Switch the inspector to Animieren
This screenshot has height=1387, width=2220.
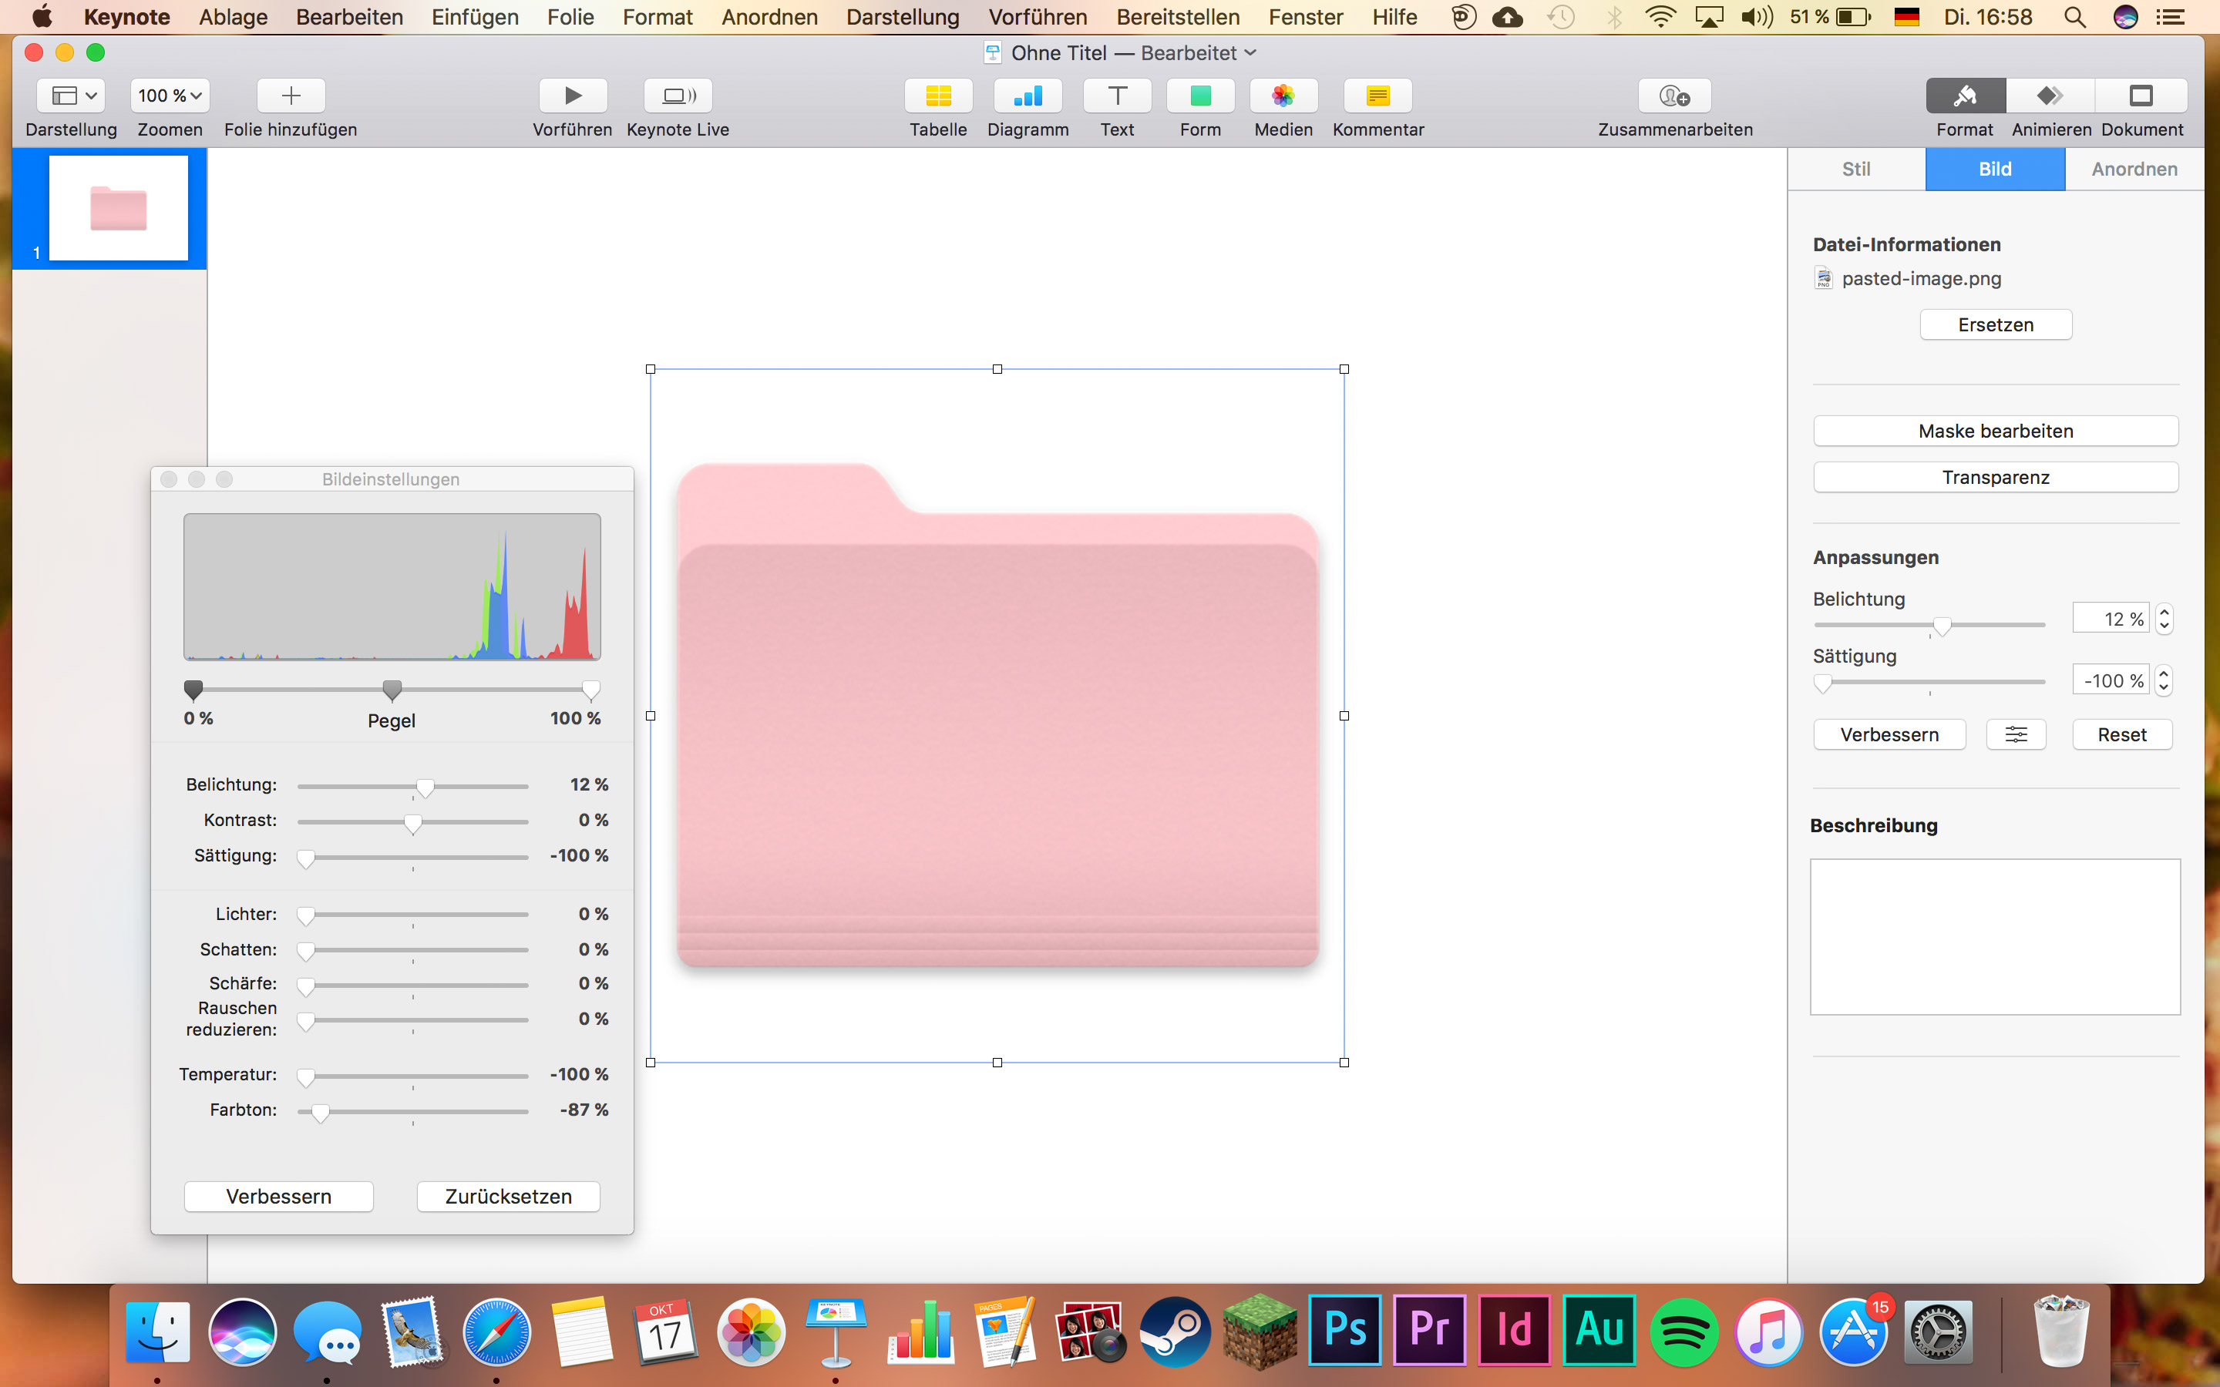pyautogui.click(x=2050, y=96)
